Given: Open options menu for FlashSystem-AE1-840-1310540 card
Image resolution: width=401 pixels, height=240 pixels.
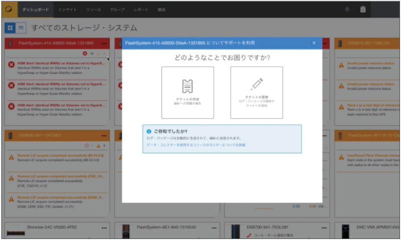Looking at the screenshot, I should (x=214, y=228).
